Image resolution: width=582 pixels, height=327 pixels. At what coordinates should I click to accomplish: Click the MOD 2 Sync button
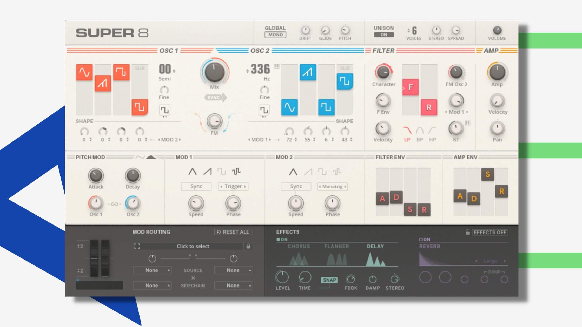click(296, 186)
